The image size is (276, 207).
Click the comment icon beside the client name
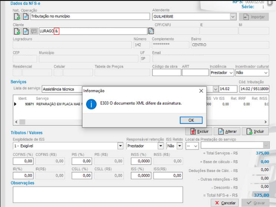click(x=34, y=31)
